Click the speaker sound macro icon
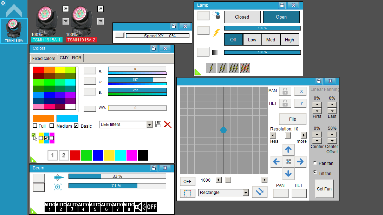 pos(141,207)
